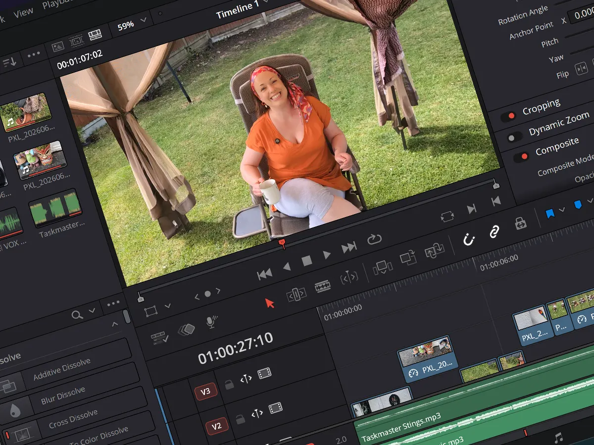Jump to first frame in viewer

coord(265,274)
